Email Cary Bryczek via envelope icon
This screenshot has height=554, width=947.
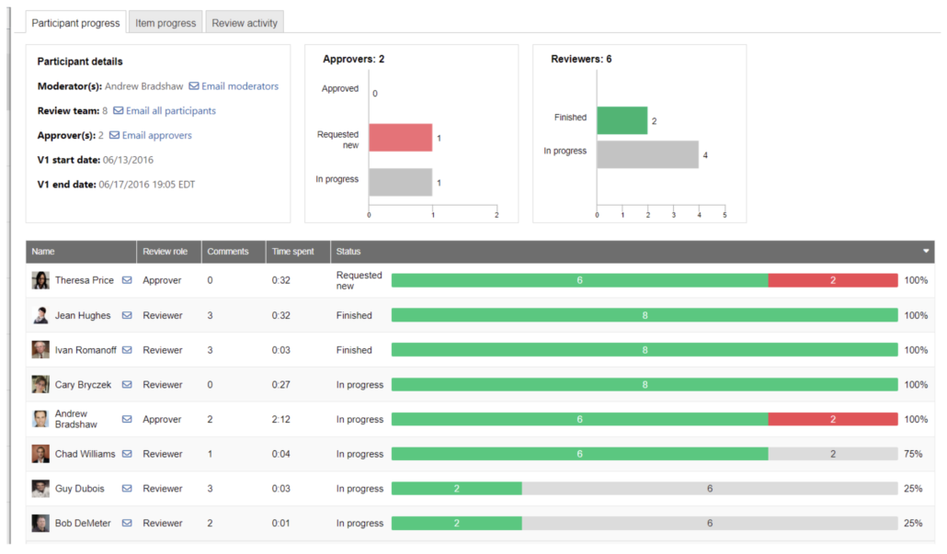pyautogui.click(x=127, y=385)
